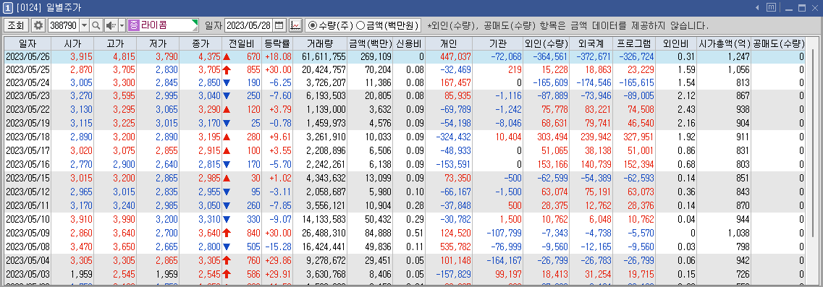This screenshot has height=287, width=823.
Task: Click the 금액(백만) column header
Action: [370, 43]
